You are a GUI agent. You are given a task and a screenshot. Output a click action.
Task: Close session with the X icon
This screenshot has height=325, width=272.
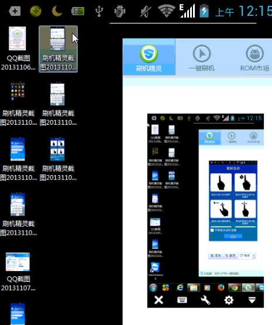coord(159,300)
